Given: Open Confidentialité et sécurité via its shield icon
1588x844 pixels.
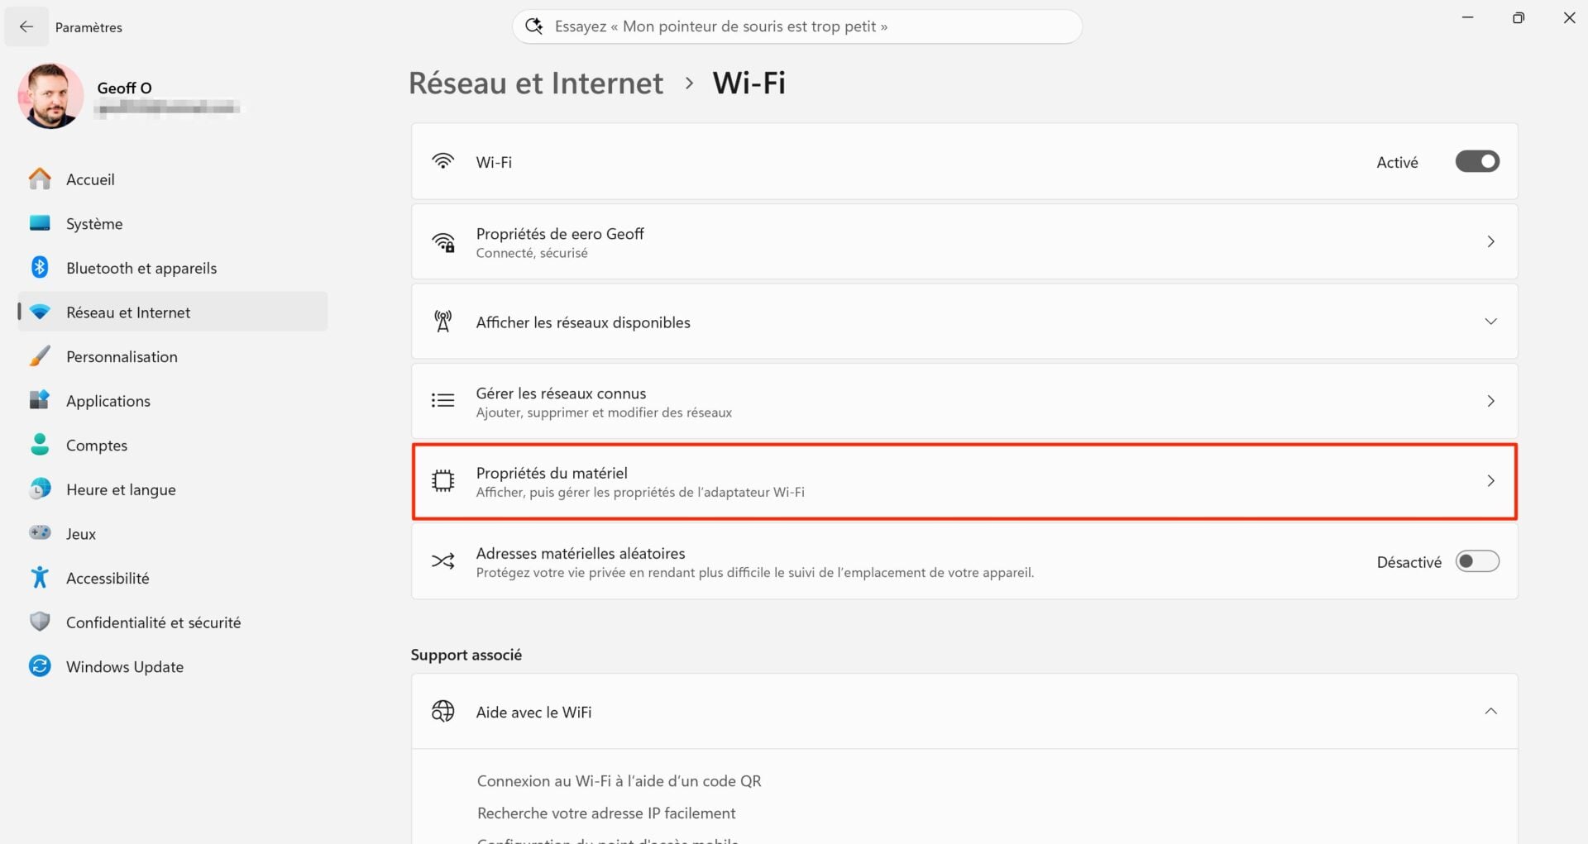Looking at the screenshot, I should (x=40, y=622).
